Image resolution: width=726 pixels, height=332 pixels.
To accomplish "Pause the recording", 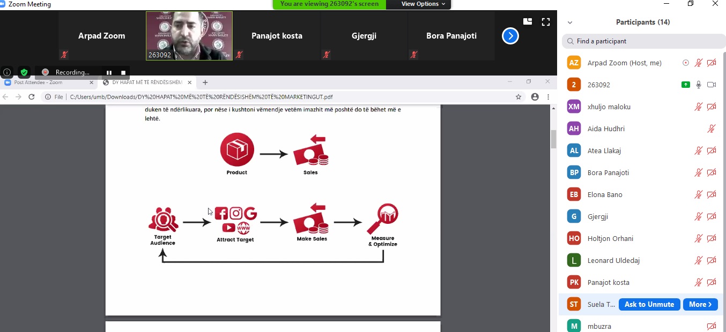I will pos(109,72).
